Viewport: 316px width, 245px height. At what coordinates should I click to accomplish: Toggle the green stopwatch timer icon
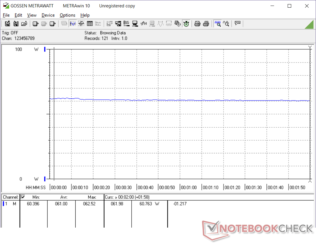tap(186, 24)
